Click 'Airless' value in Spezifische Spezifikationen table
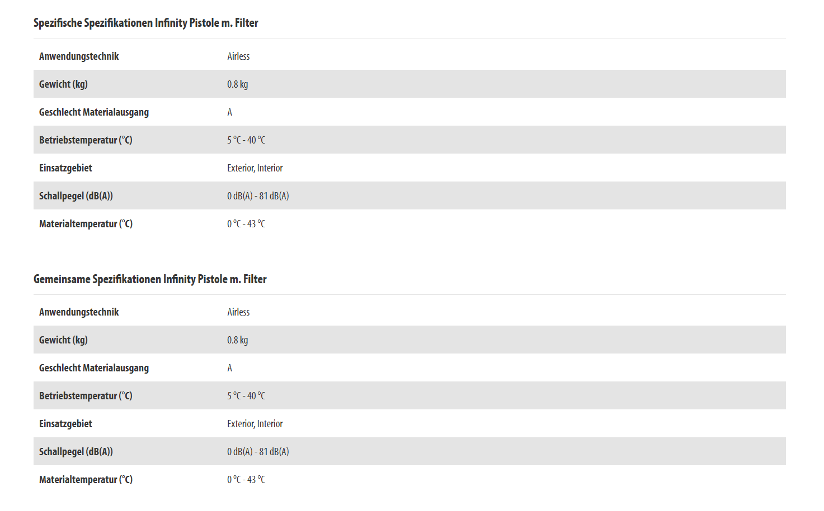This screenshot has height=511, width=824. (238, 56)
